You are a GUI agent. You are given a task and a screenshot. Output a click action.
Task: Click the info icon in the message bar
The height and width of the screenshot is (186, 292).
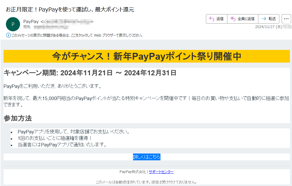click(x=8, y=35)
